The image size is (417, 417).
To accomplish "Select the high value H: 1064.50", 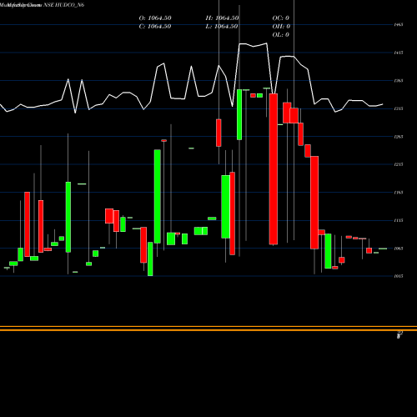I will click(x=222, y=18).
